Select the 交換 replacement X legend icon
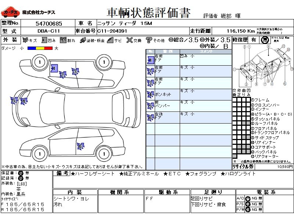The image size is (294, 220). tap(129, 40)
